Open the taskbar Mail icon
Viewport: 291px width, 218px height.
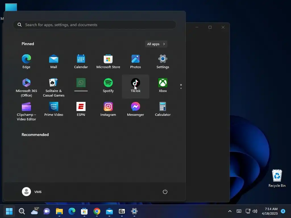tap(109, 211)
